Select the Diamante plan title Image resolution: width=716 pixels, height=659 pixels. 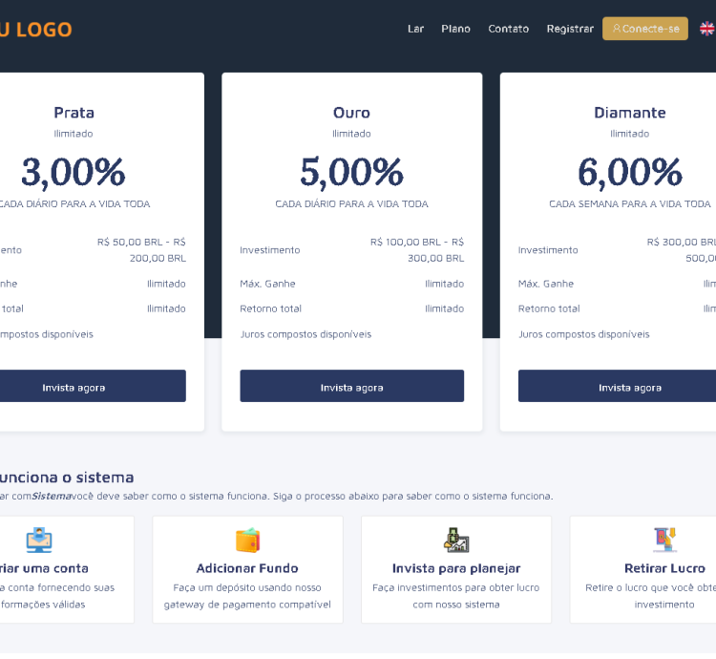point(630,113)
